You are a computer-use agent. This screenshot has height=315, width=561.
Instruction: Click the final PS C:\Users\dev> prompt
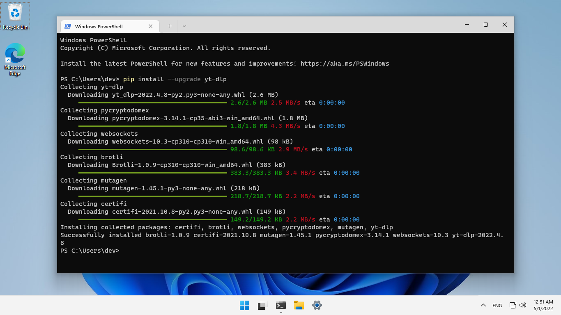(90, 251)
